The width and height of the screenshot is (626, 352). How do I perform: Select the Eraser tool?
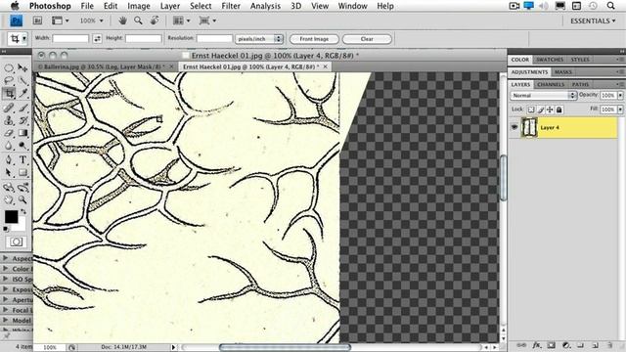pos(9,133)
